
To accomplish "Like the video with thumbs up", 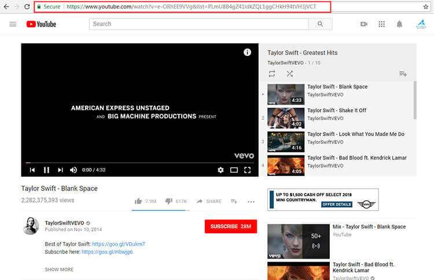I will 138,201.
